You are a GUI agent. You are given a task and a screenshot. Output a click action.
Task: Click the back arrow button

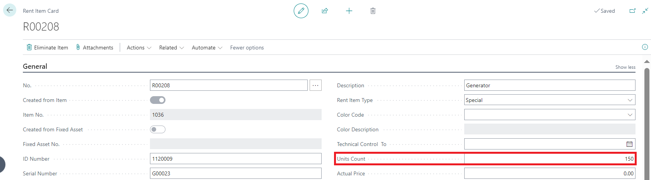tap(10, 10)
